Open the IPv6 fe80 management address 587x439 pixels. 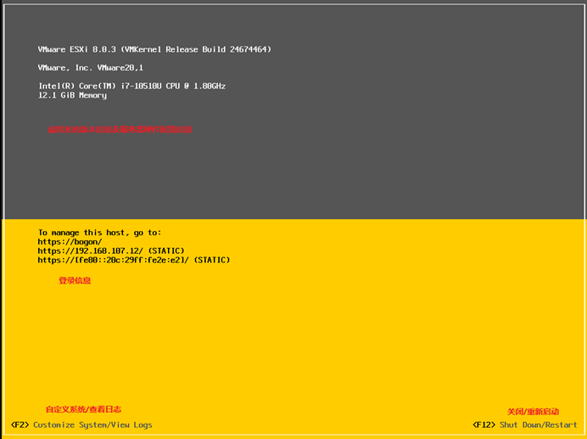coord(134,260)
